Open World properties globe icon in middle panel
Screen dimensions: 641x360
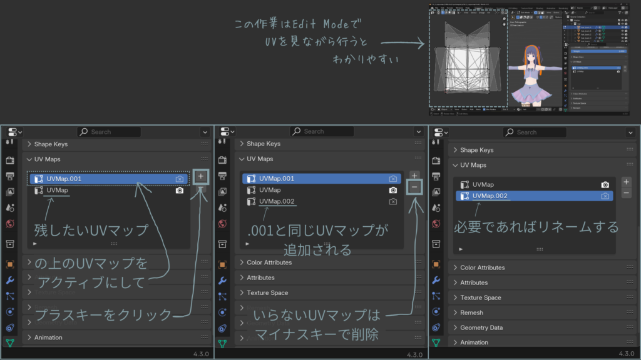click(222, 223)
